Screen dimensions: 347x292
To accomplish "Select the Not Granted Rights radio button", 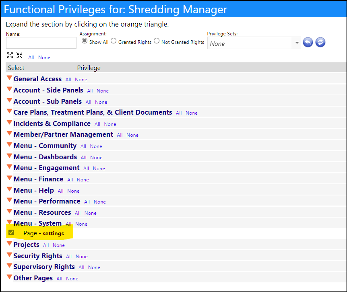I will 157,41.
